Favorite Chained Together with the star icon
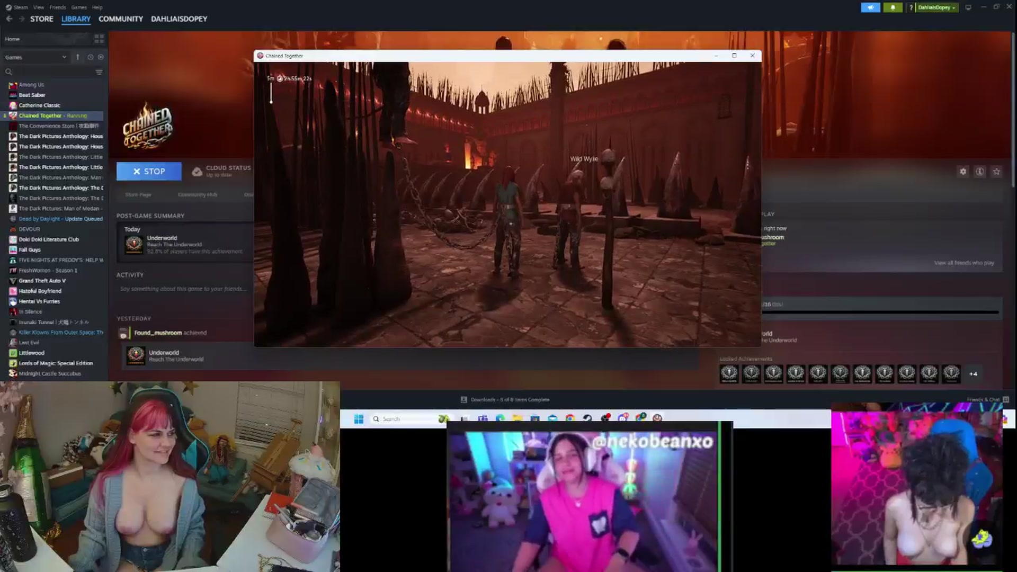This screenshot has width=1017, height=572. pyautogui.click(x=996, y=172)
